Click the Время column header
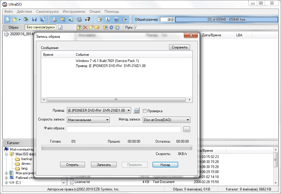Image resolution: width=281 pixels, height=194 pixels. (57, 55)
